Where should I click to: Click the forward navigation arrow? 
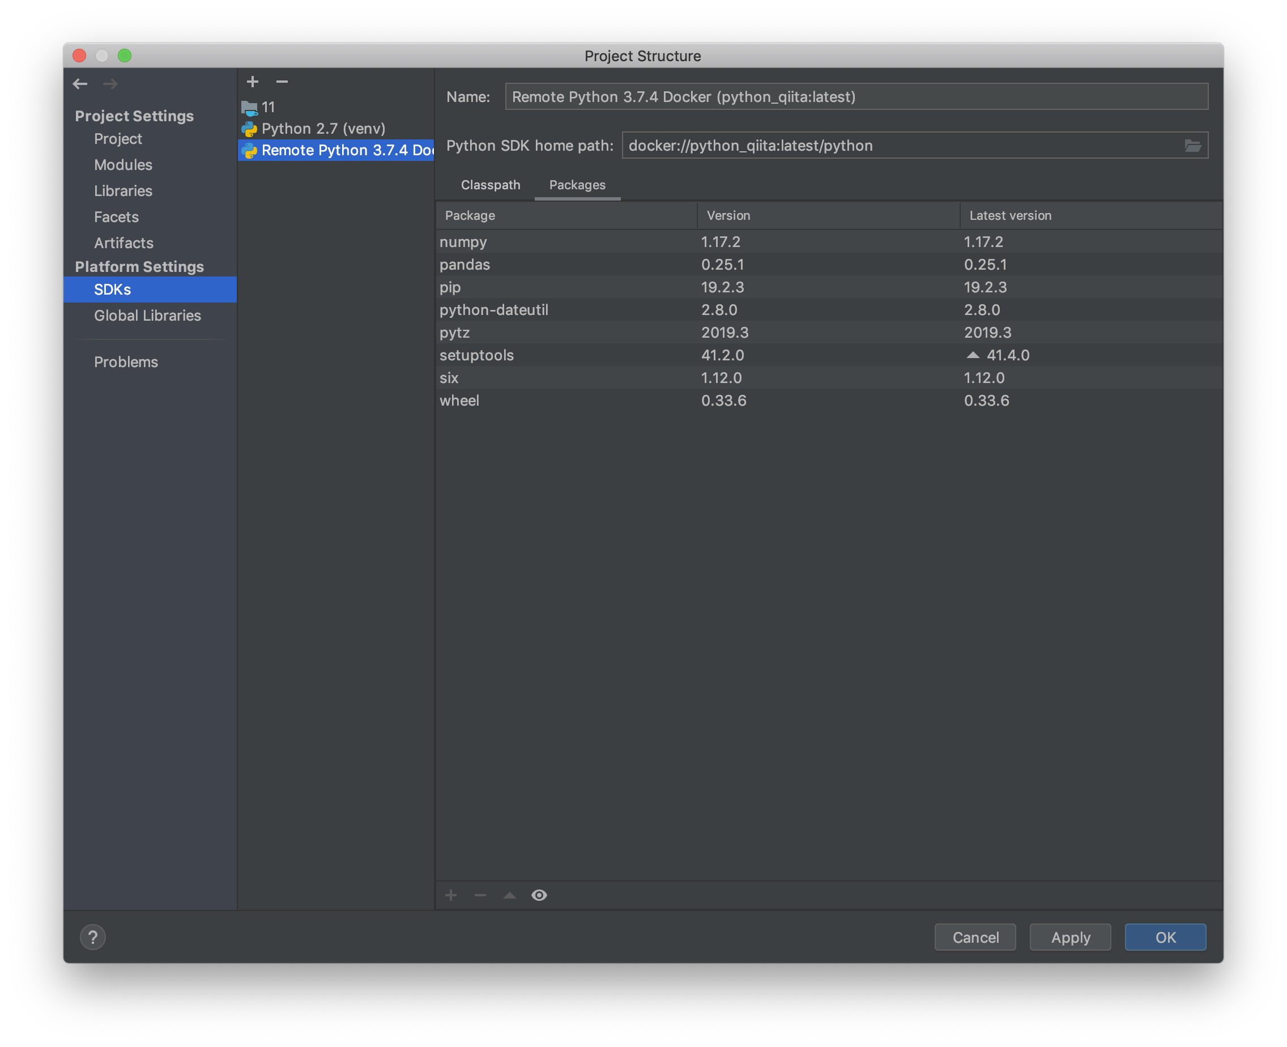(110, 84)
